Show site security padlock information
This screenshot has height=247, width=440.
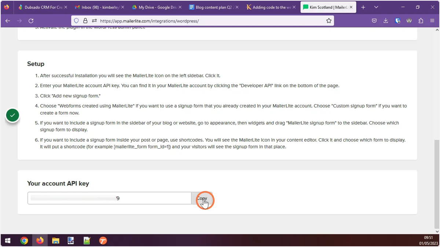click(85, 21)
